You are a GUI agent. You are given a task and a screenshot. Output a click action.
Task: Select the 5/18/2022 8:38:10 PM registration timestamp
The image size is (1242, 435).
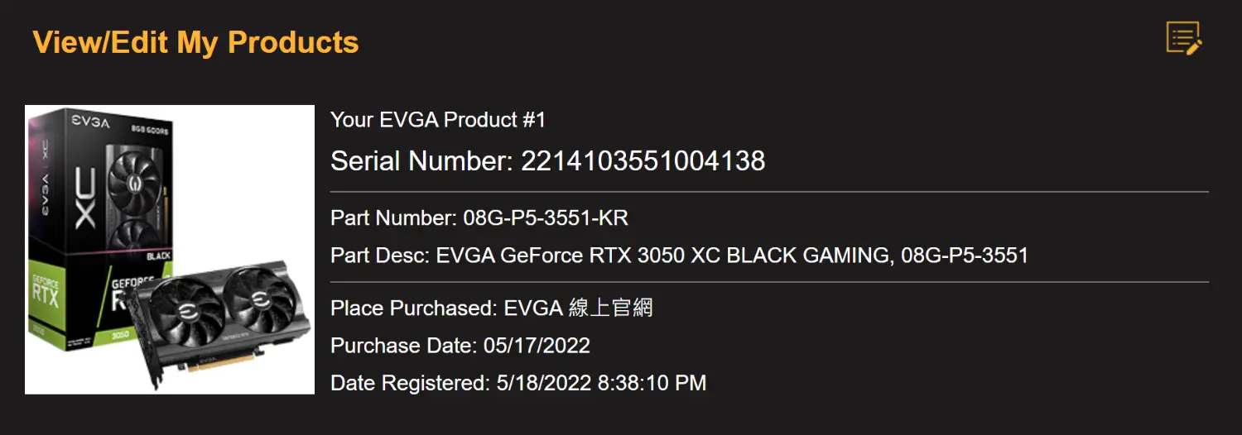coord(601,383)
